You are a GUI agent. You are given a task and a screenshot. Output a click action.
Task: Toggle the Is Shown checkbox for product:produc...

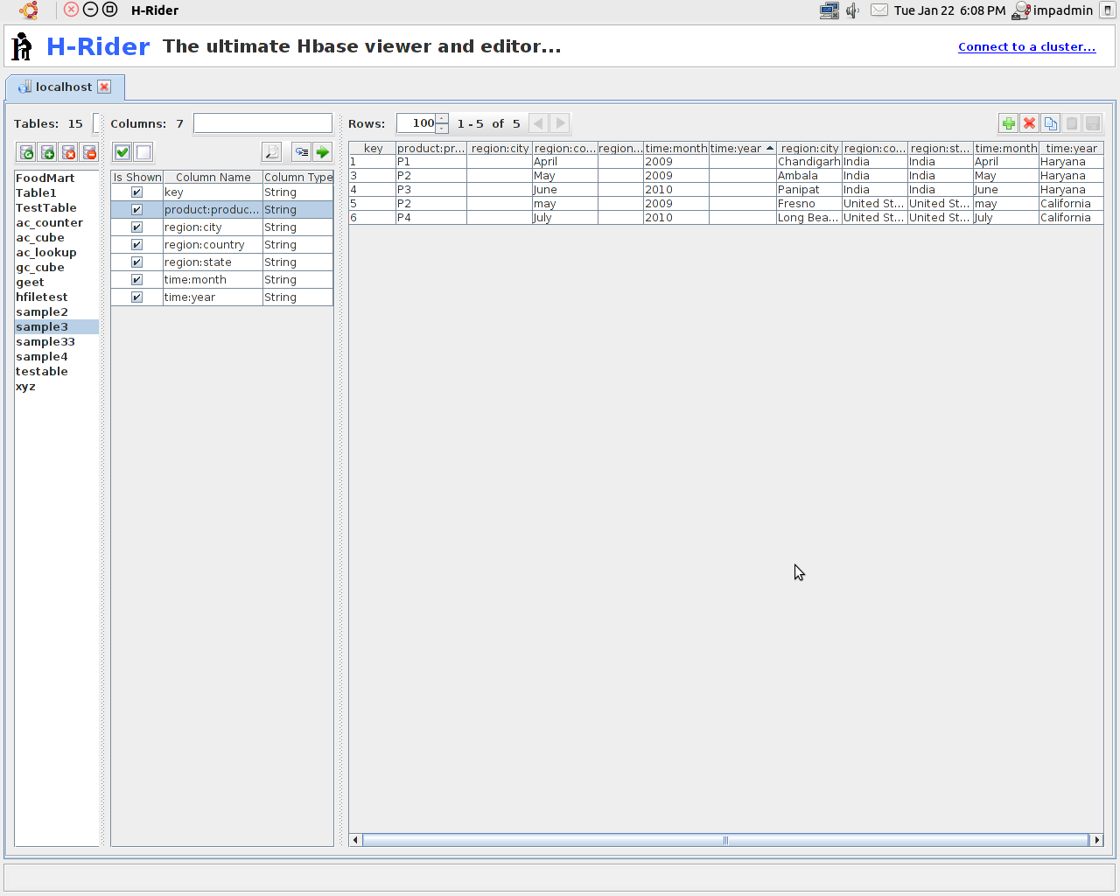pos(136,209)
